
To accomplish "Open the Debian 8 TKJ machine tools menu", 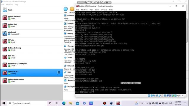I will tap(58, 73).
